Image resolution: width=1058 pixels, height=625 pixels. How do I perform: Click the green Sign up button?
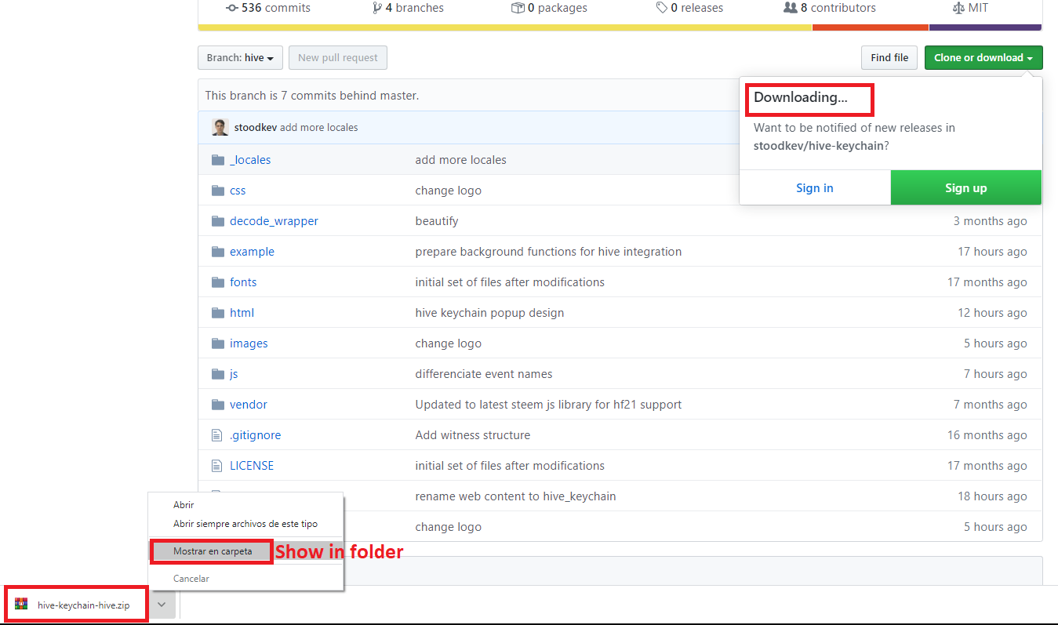[966, 188]
